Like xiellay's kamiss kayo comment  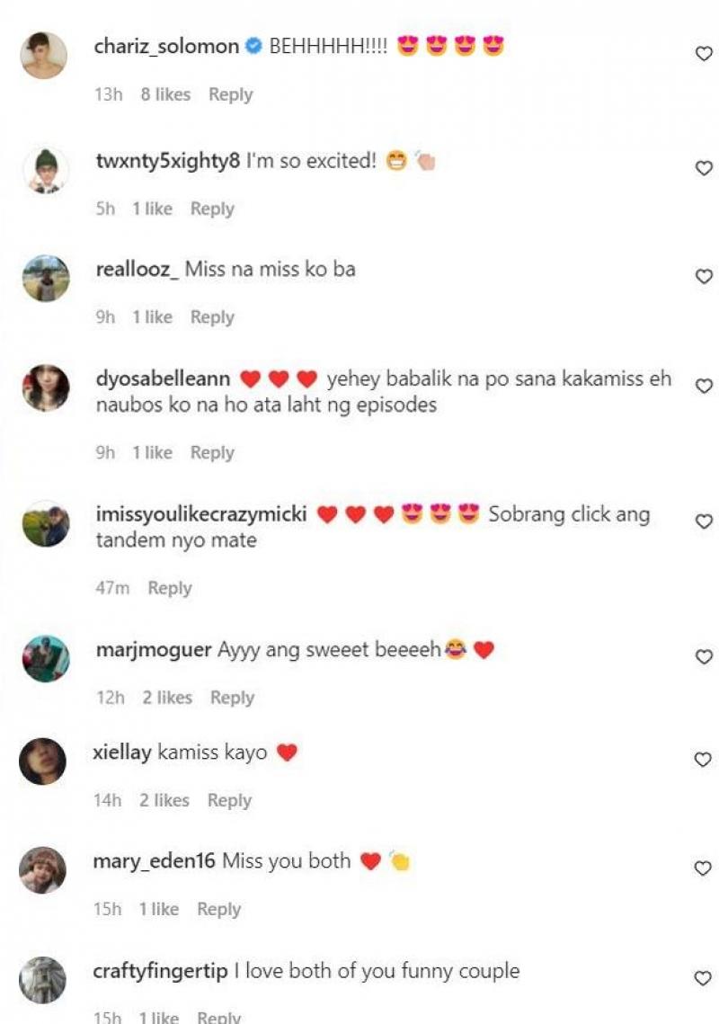tap(703, 759)
